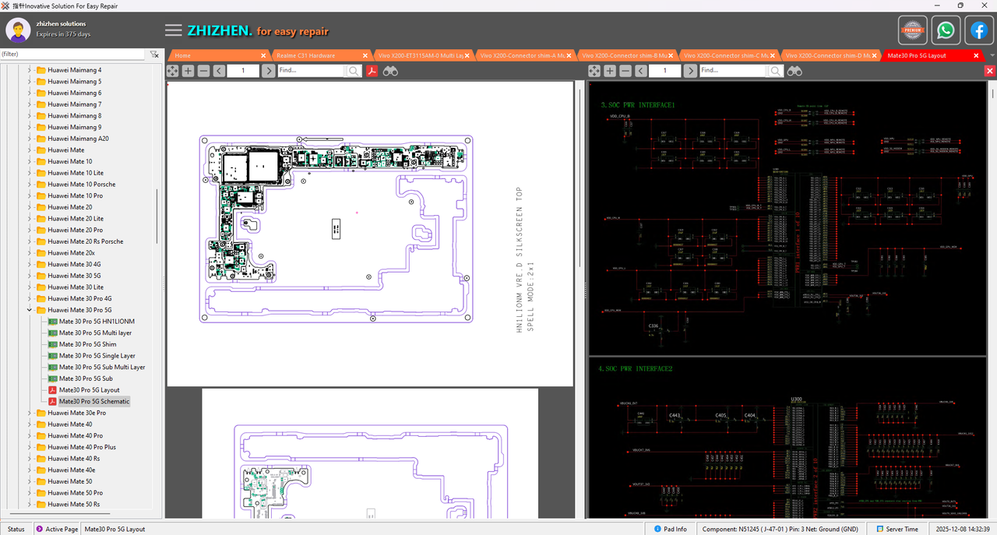997x535 pixels.
Task: Open tab list dropdown arrow
Action: 991,56
